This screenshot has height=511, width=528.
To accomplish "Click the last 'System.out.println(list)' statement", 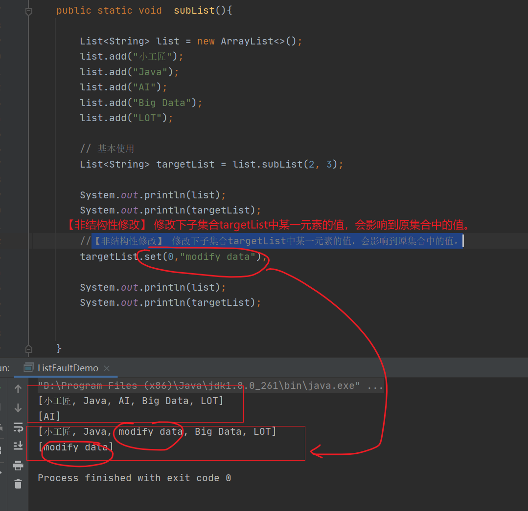I will coord(153,287).
